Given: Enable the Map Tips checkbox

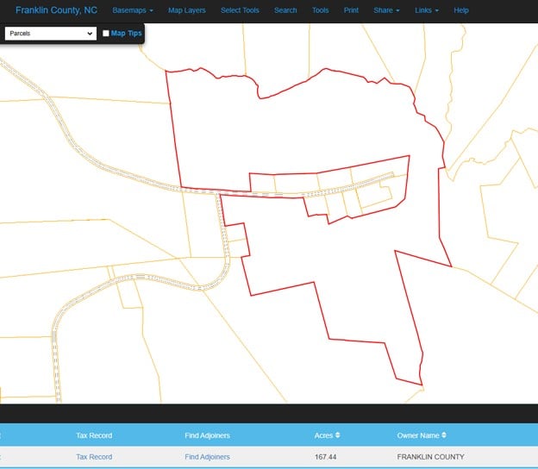Looking at the screenshot, I should [106, 34].
